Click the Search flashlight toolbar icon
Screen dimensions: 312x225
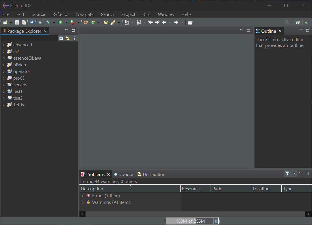coord(113,22)
